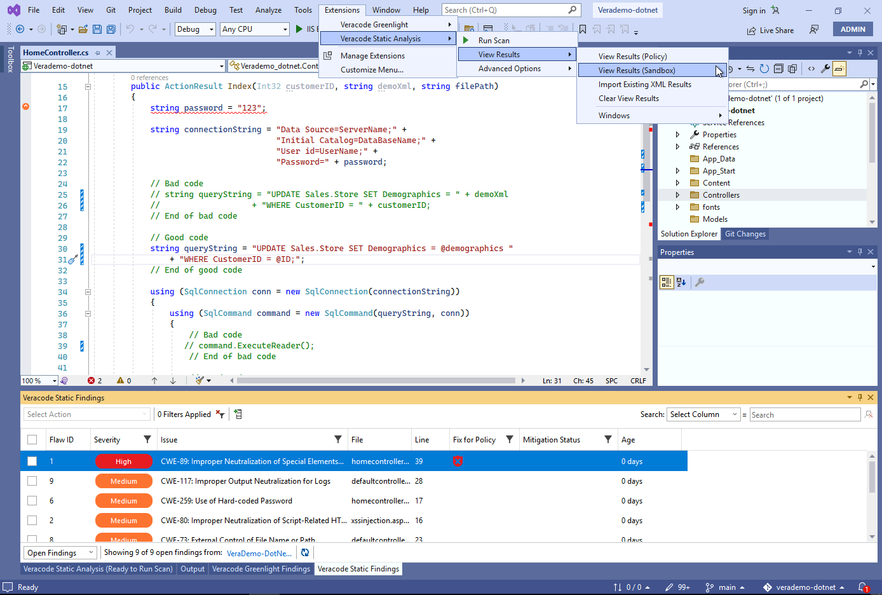This screenshot has width=882, height=595.
Task: Click the Categorized icon in Properties panel
Action: pyautogui.click(x=667, y=282)
